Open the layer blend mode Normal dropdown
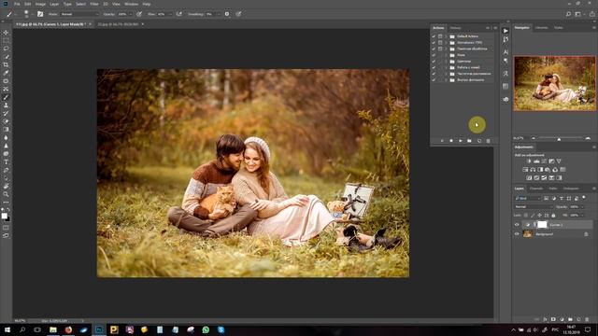 click(533, 207)
